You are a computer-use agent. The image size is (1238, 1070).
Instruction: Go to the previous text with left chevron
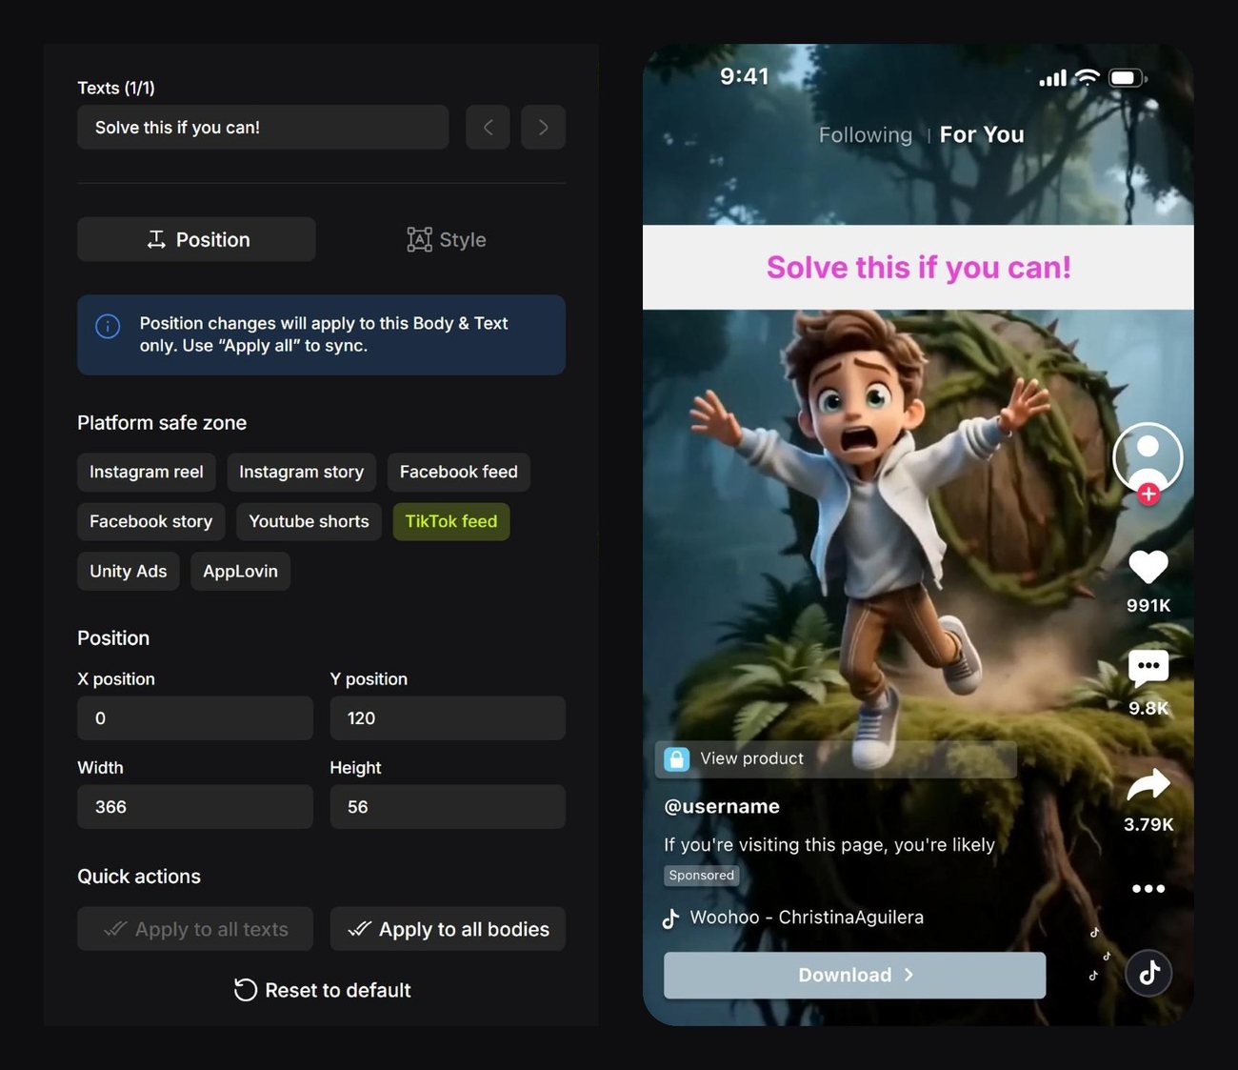488,127
